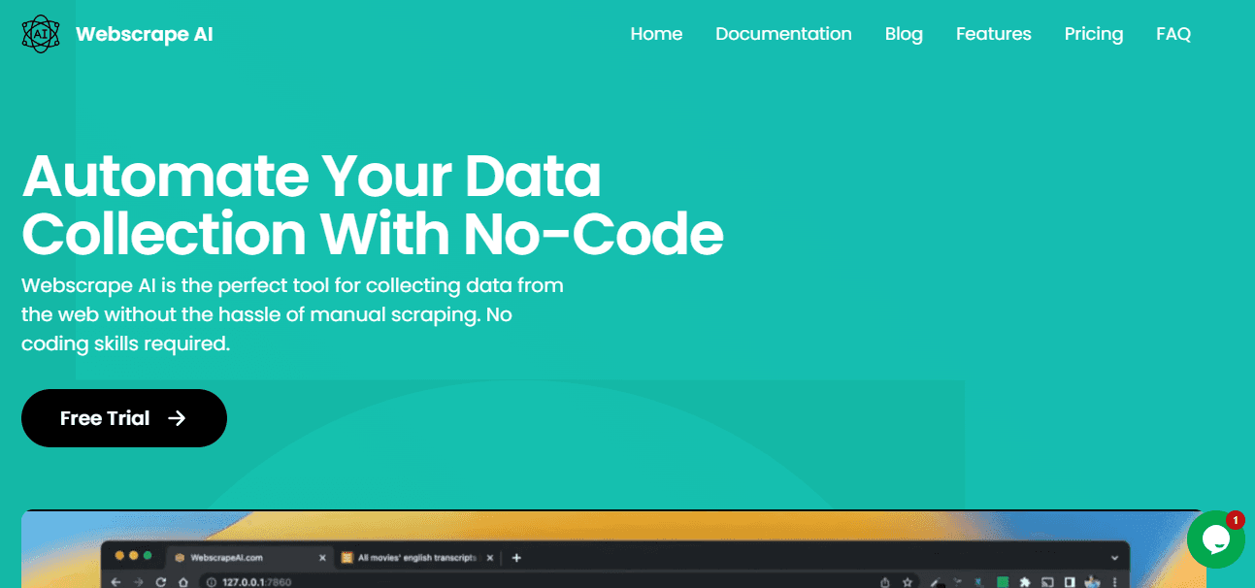View the Pricing page
The image size is (1255, 588).
[x=1093, y=34]
